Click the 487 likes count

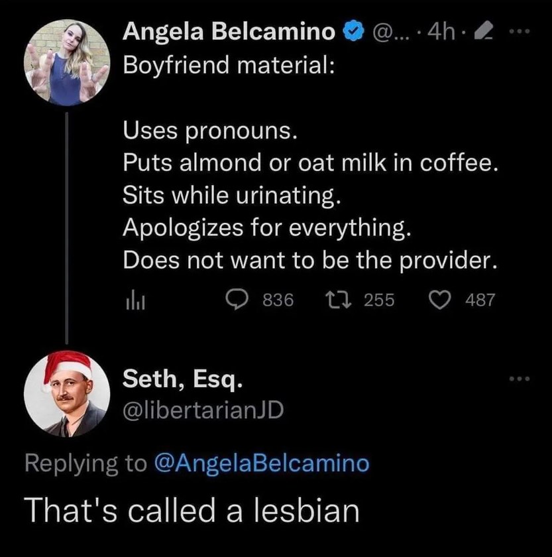tap(480, 300)
